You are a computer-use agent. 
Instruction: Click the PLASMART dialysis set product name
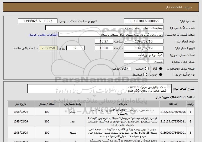point(123,112)
